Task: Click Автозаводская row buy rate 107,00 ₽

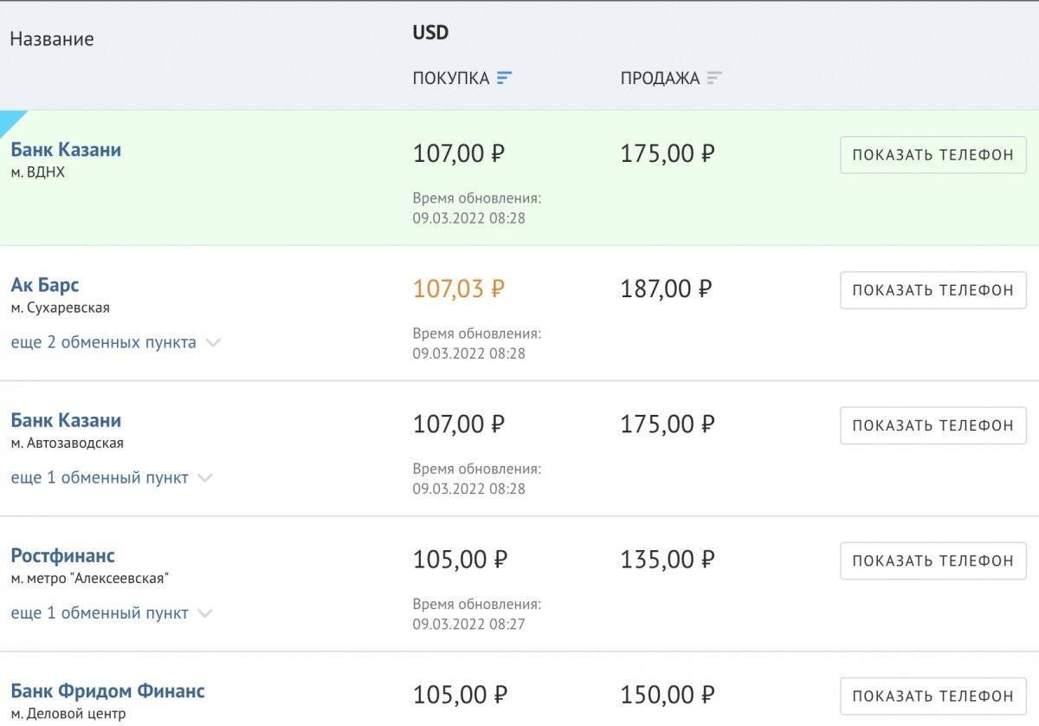Action: click(458, 425)
